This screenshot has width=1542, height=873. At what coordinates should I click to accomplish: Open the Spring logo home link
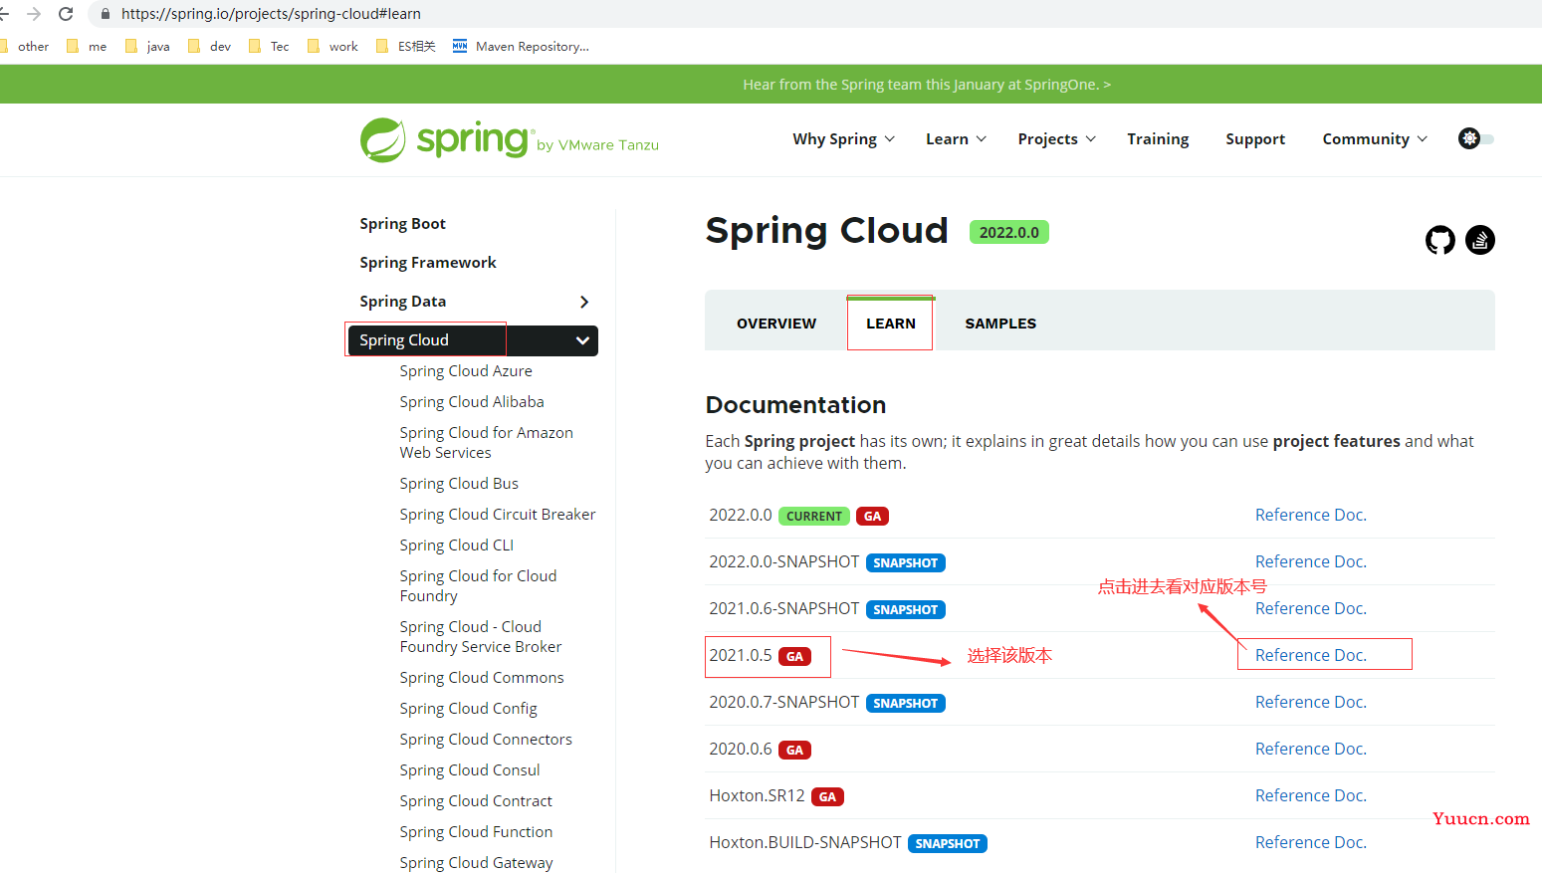pyautogui.click(x=509, y=140)
